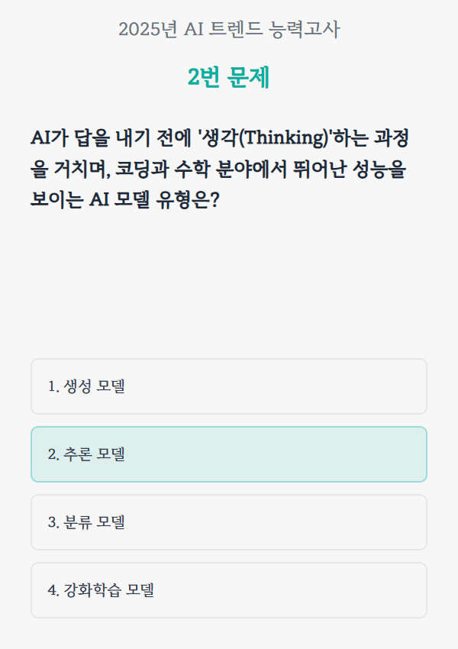
Task: Click the number 2. in the second option
Action: tap(53, 454)
